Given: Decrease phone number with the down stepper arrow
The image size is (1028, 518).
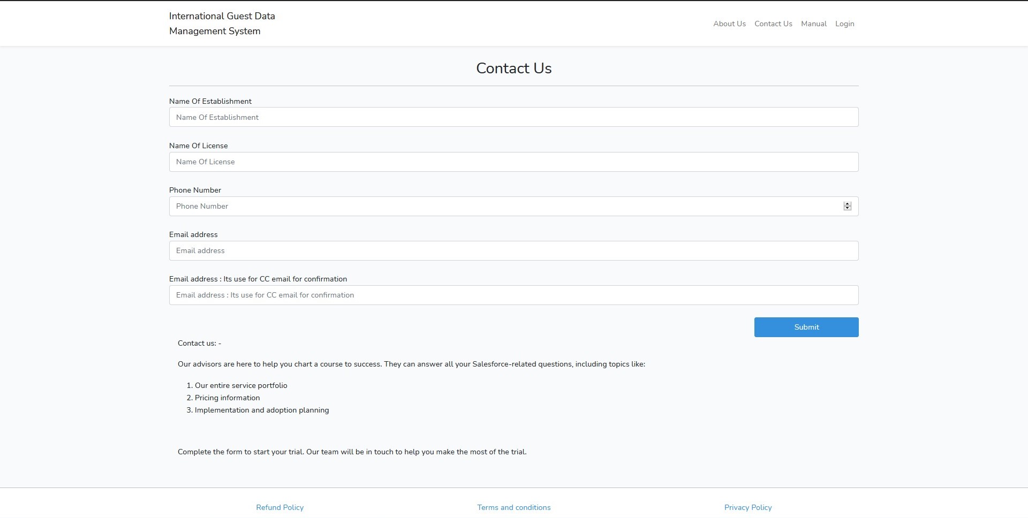Looking at the screenshot, I should tap(847, 208).
